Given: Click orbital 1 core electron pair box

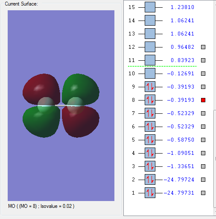Looking at the screenshot, I should point(150,193).
